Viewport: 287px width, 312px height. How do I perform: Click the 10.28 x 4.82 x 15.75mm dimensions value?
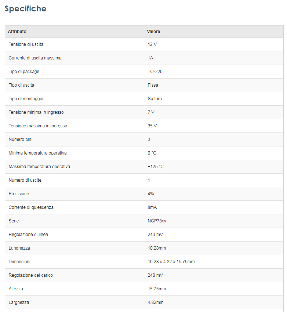click(x=171, y=262)
